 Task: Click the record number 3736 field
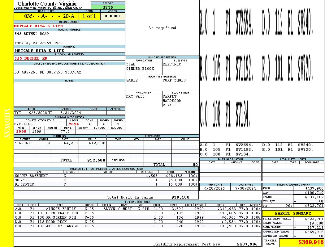[108, 7]
